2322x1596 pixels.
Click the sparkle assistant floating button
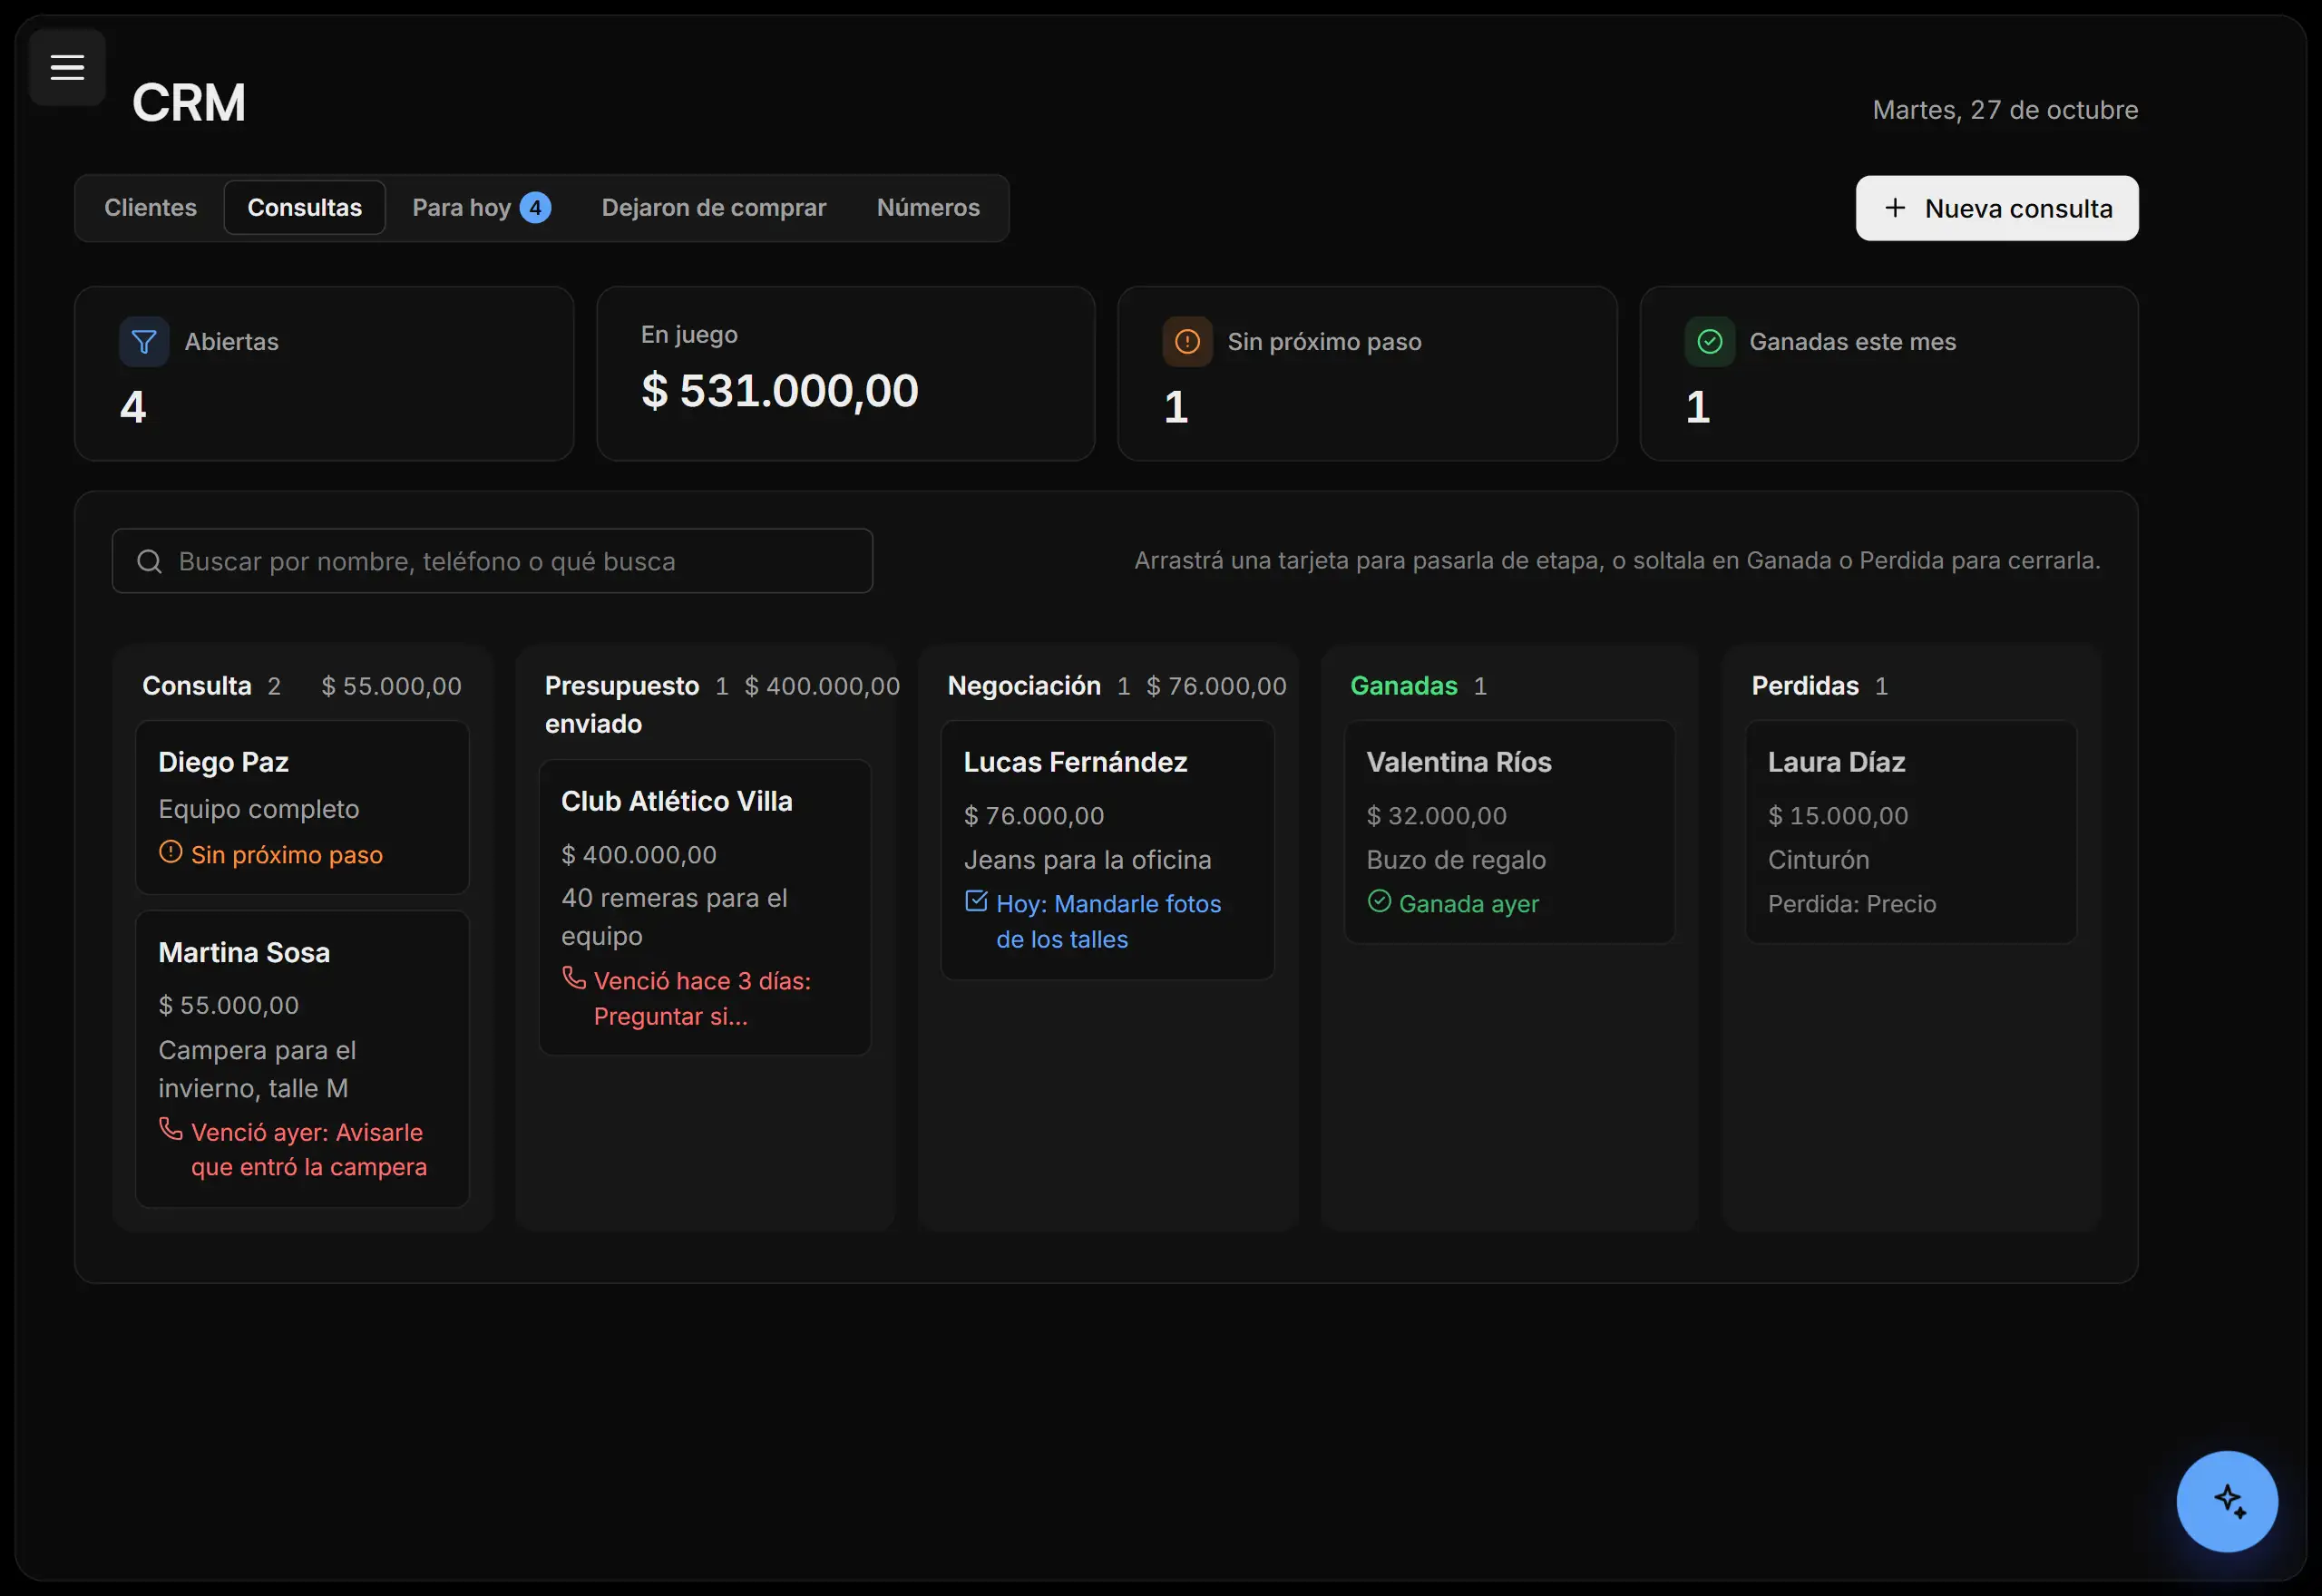(2227, 1501)
